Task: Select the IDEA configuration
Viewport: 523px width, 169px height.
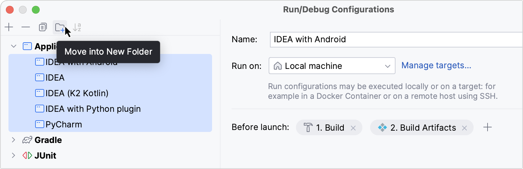Action: click(x=110, y=78)
